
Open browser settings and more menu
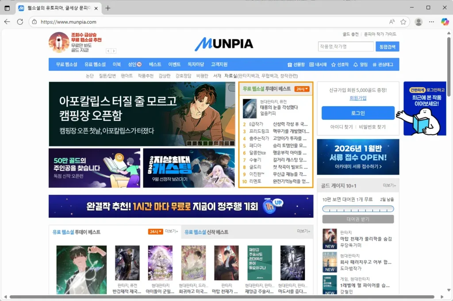[431, 22]
